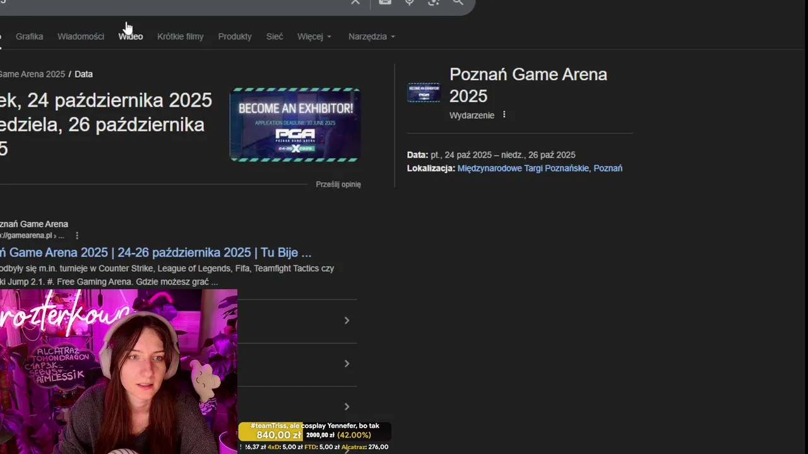Expand the Narzędzia dropdown
Image resolution: width=808 pixels, height=454 pixels.
pos(372,37)
